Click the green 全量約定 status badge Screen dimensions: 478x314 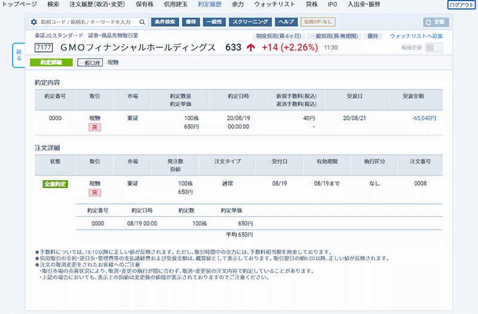(55, 184)
